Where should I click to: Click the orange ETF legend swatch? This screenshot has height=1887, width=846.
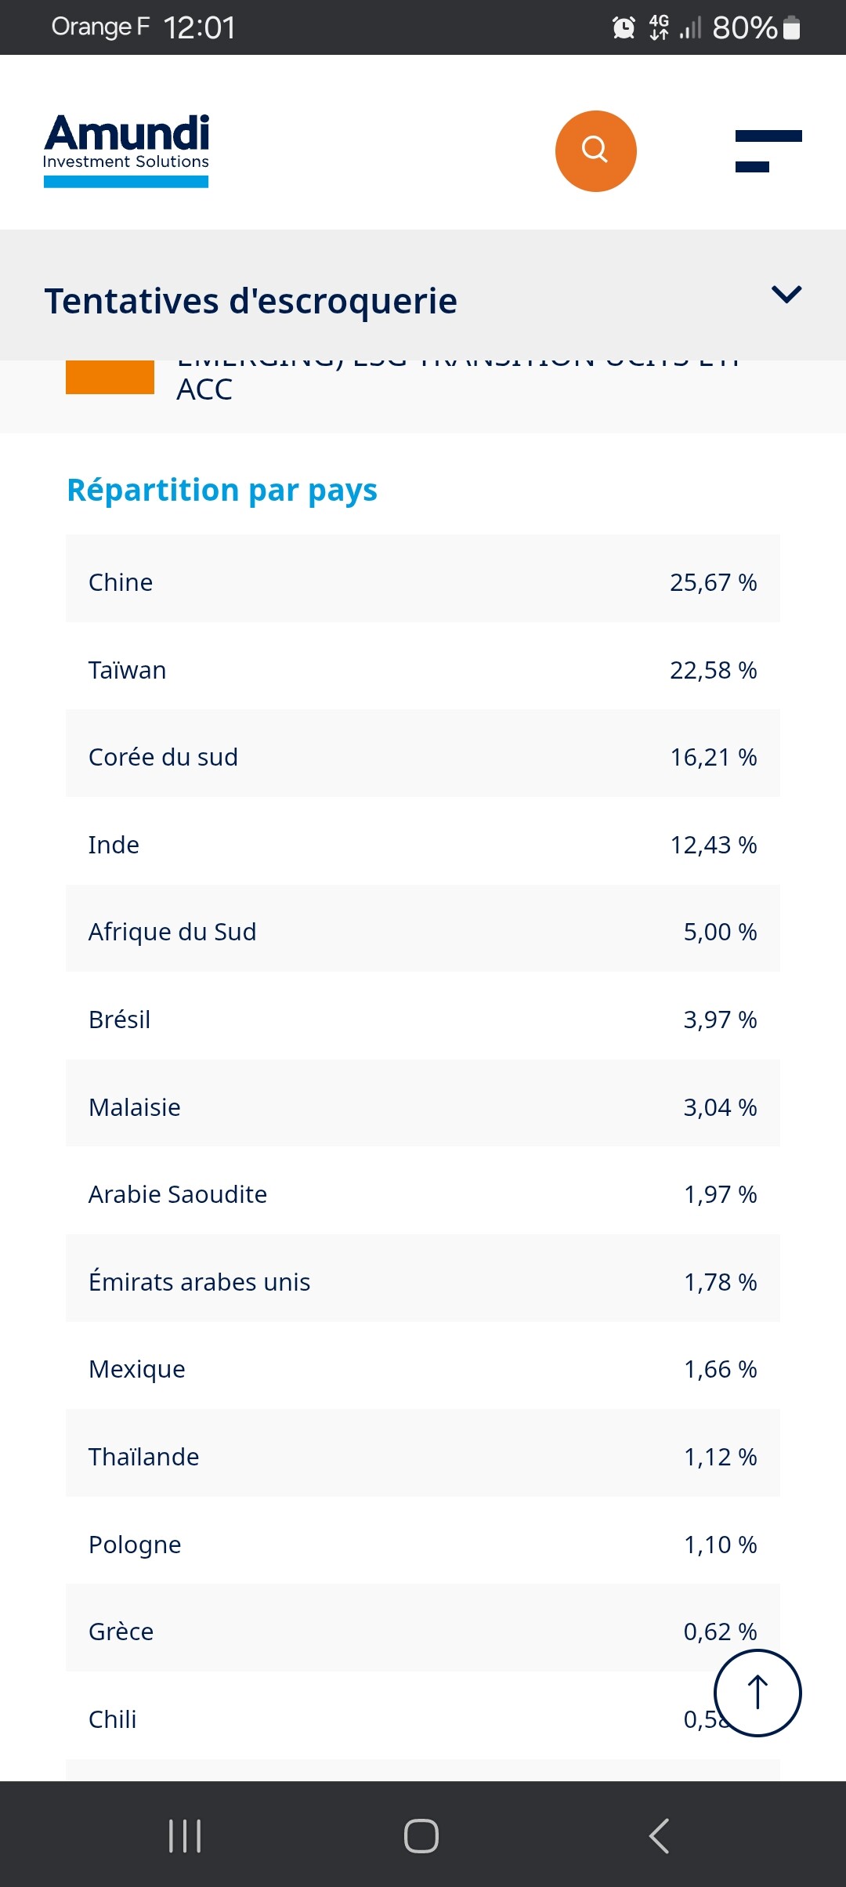point(110,377)
